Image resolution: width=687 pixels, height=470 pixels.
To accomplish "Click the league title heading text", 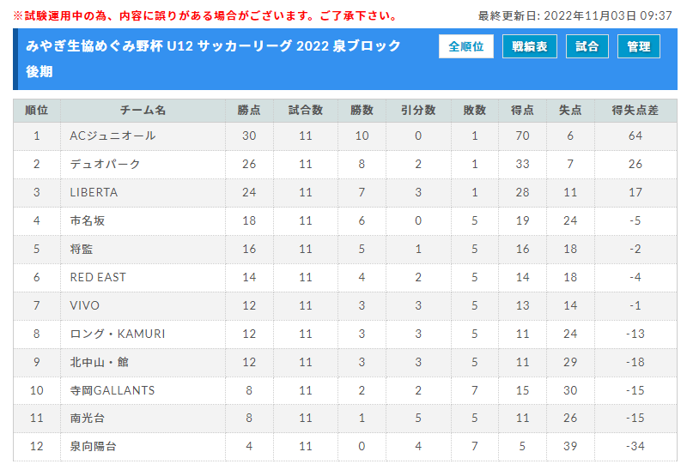I will [x=213, y=58].
